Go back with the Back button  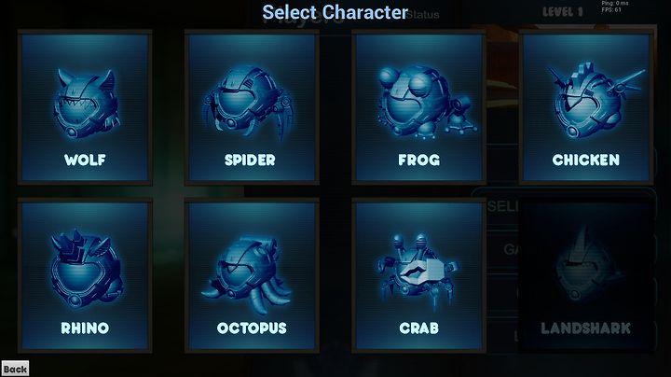click(15, 369)
